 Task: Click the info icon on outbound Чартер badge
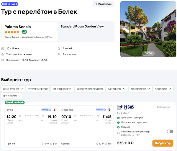coord(50,110)
